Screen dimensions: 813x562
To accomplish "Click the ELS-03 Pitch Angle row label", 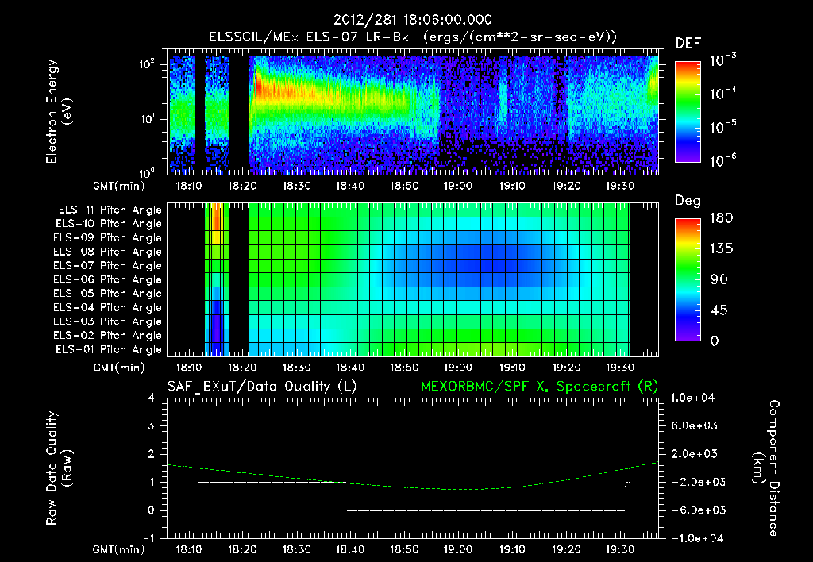I will pos(108,321).
